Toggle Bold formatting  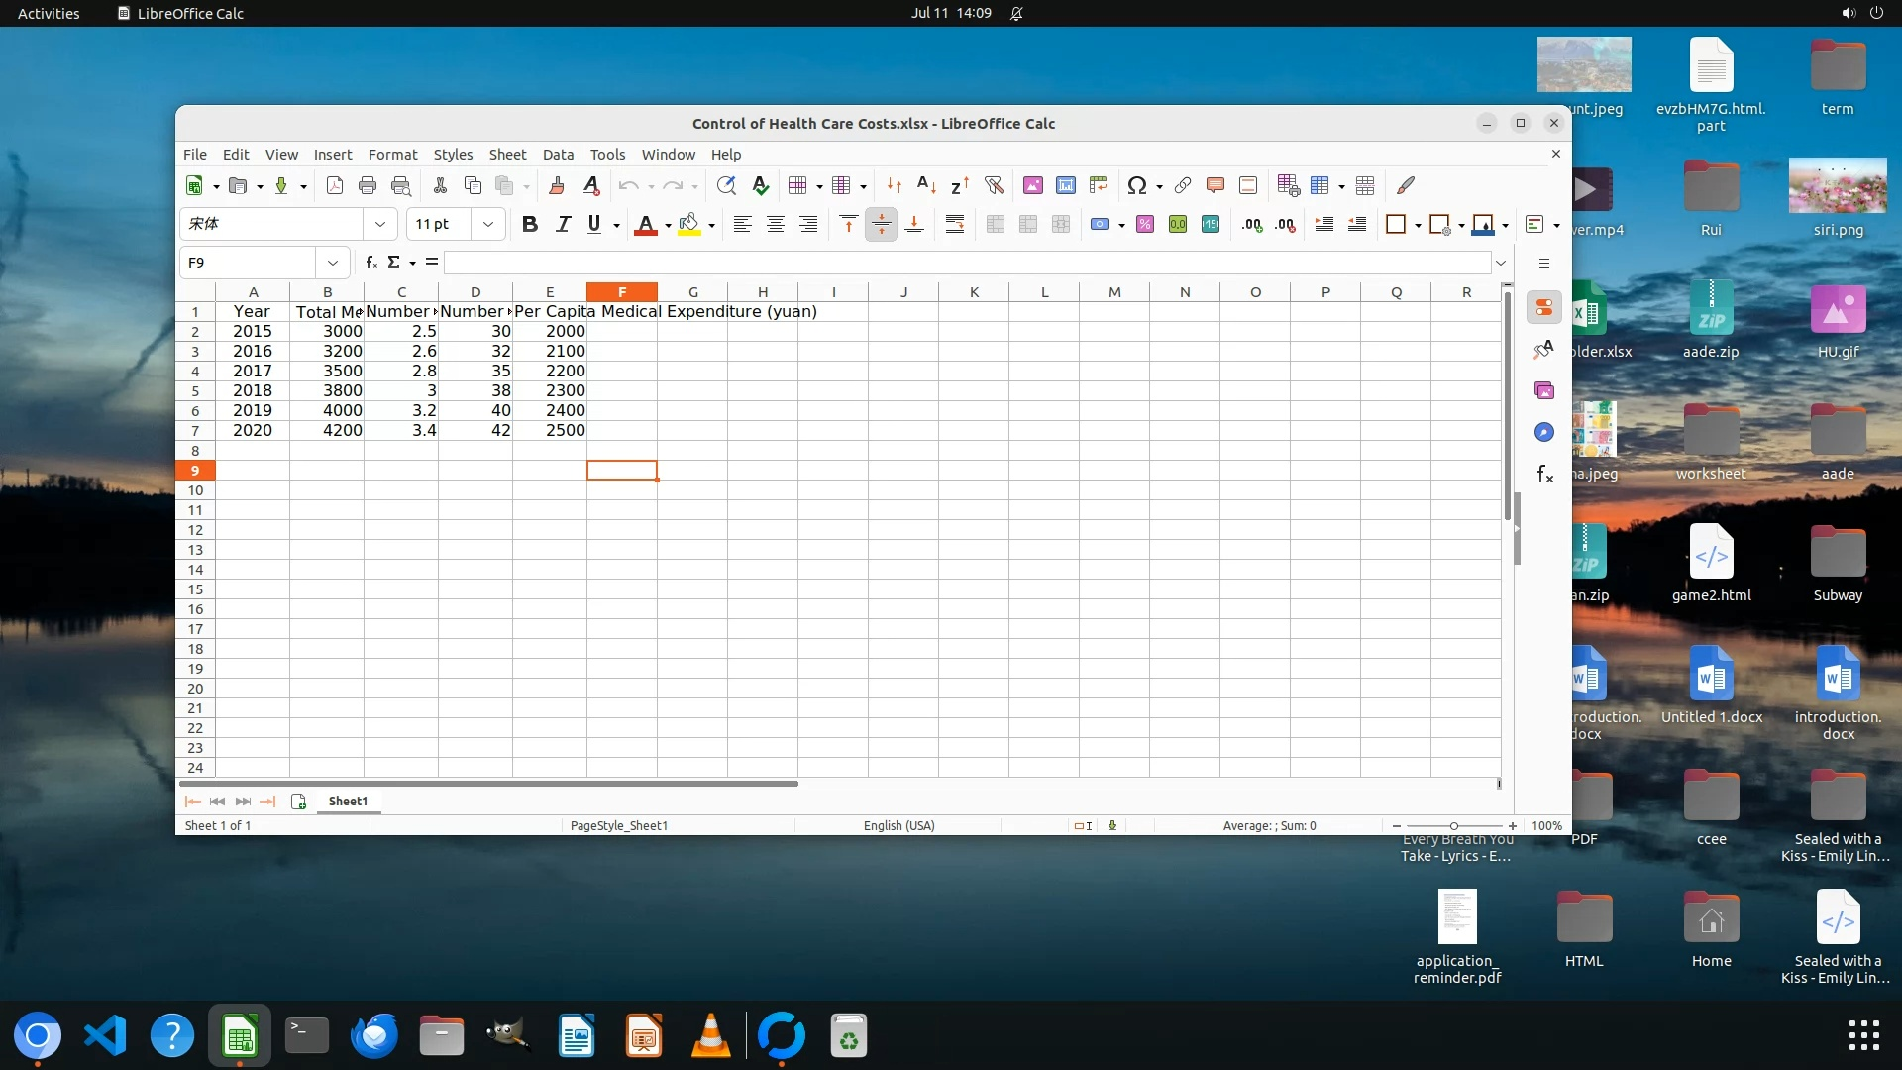pyautogui.click(x=529, y=224)
